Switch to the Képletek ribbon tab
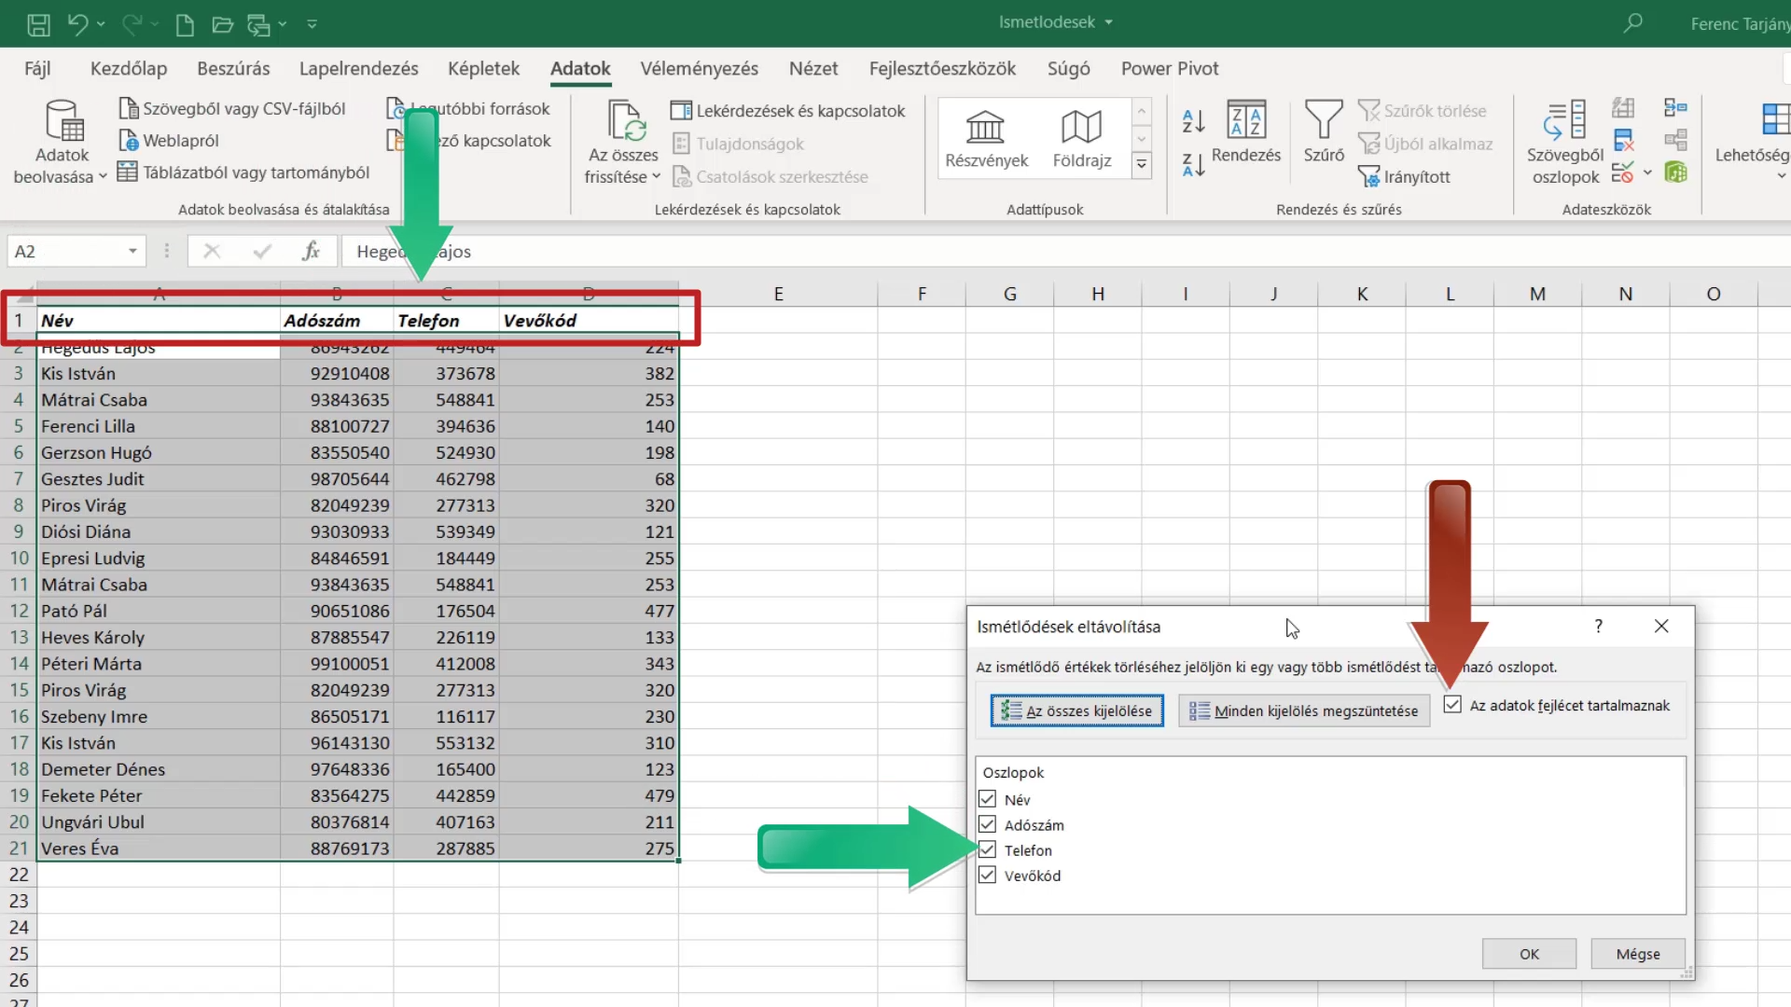Viewport: 1791px width, 1007px height. (x=483, y=68)
